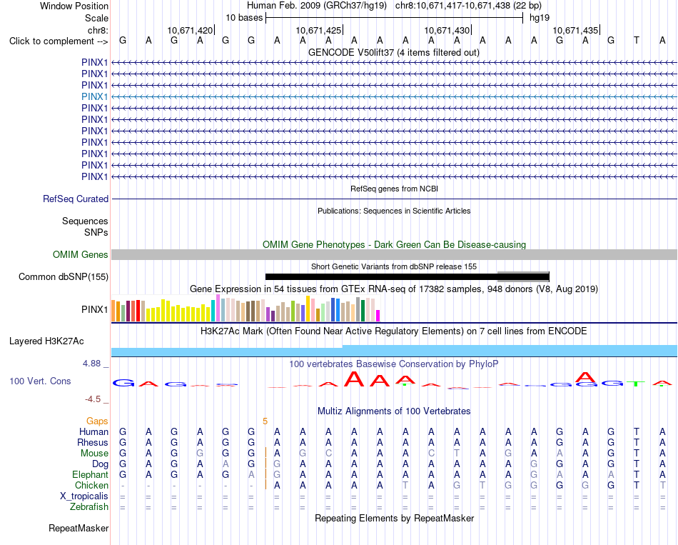Click the 'Scale' track label
Viewport: 678px width, 545px height.
[x=96, y=18]
